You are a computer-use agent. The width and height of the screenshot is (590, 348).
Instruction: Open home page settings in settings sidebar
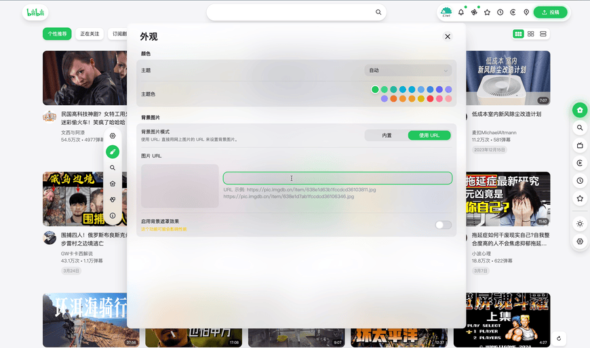[x=113, y=184]
